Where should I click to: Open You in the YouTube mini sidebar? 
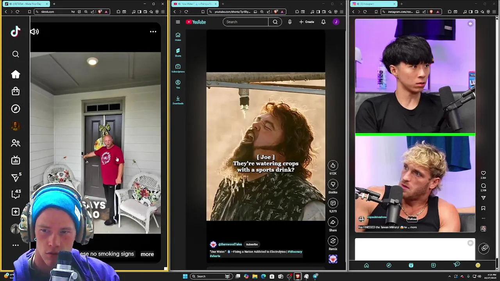click(178, 84)
